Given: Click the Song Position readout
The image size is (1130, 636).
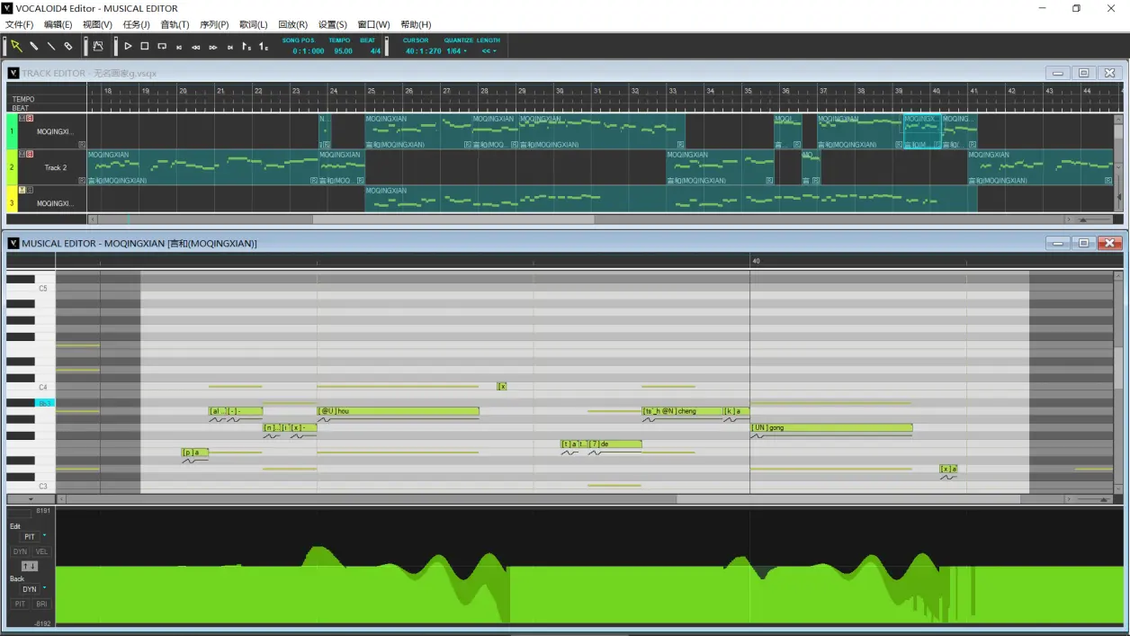Looking at the screenshot, I should [x=307, y=51].
